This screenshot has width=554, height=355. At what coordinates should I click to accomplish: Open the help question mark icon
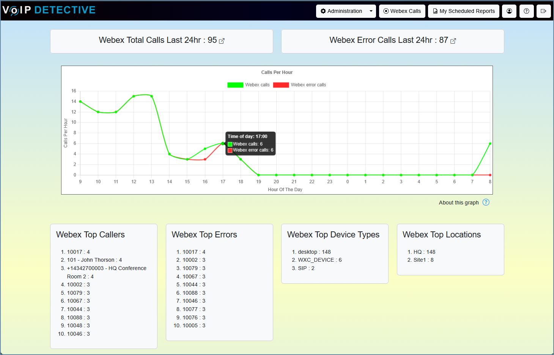(x=527, y=11)
